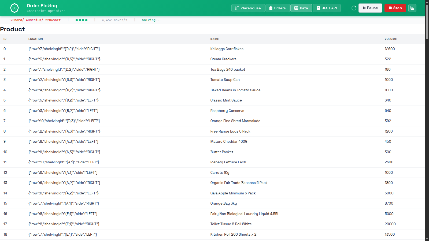The image size is (429, 241).
Task: Select Kitchen Roll 200 Sheets x 2
Action: 233,234
